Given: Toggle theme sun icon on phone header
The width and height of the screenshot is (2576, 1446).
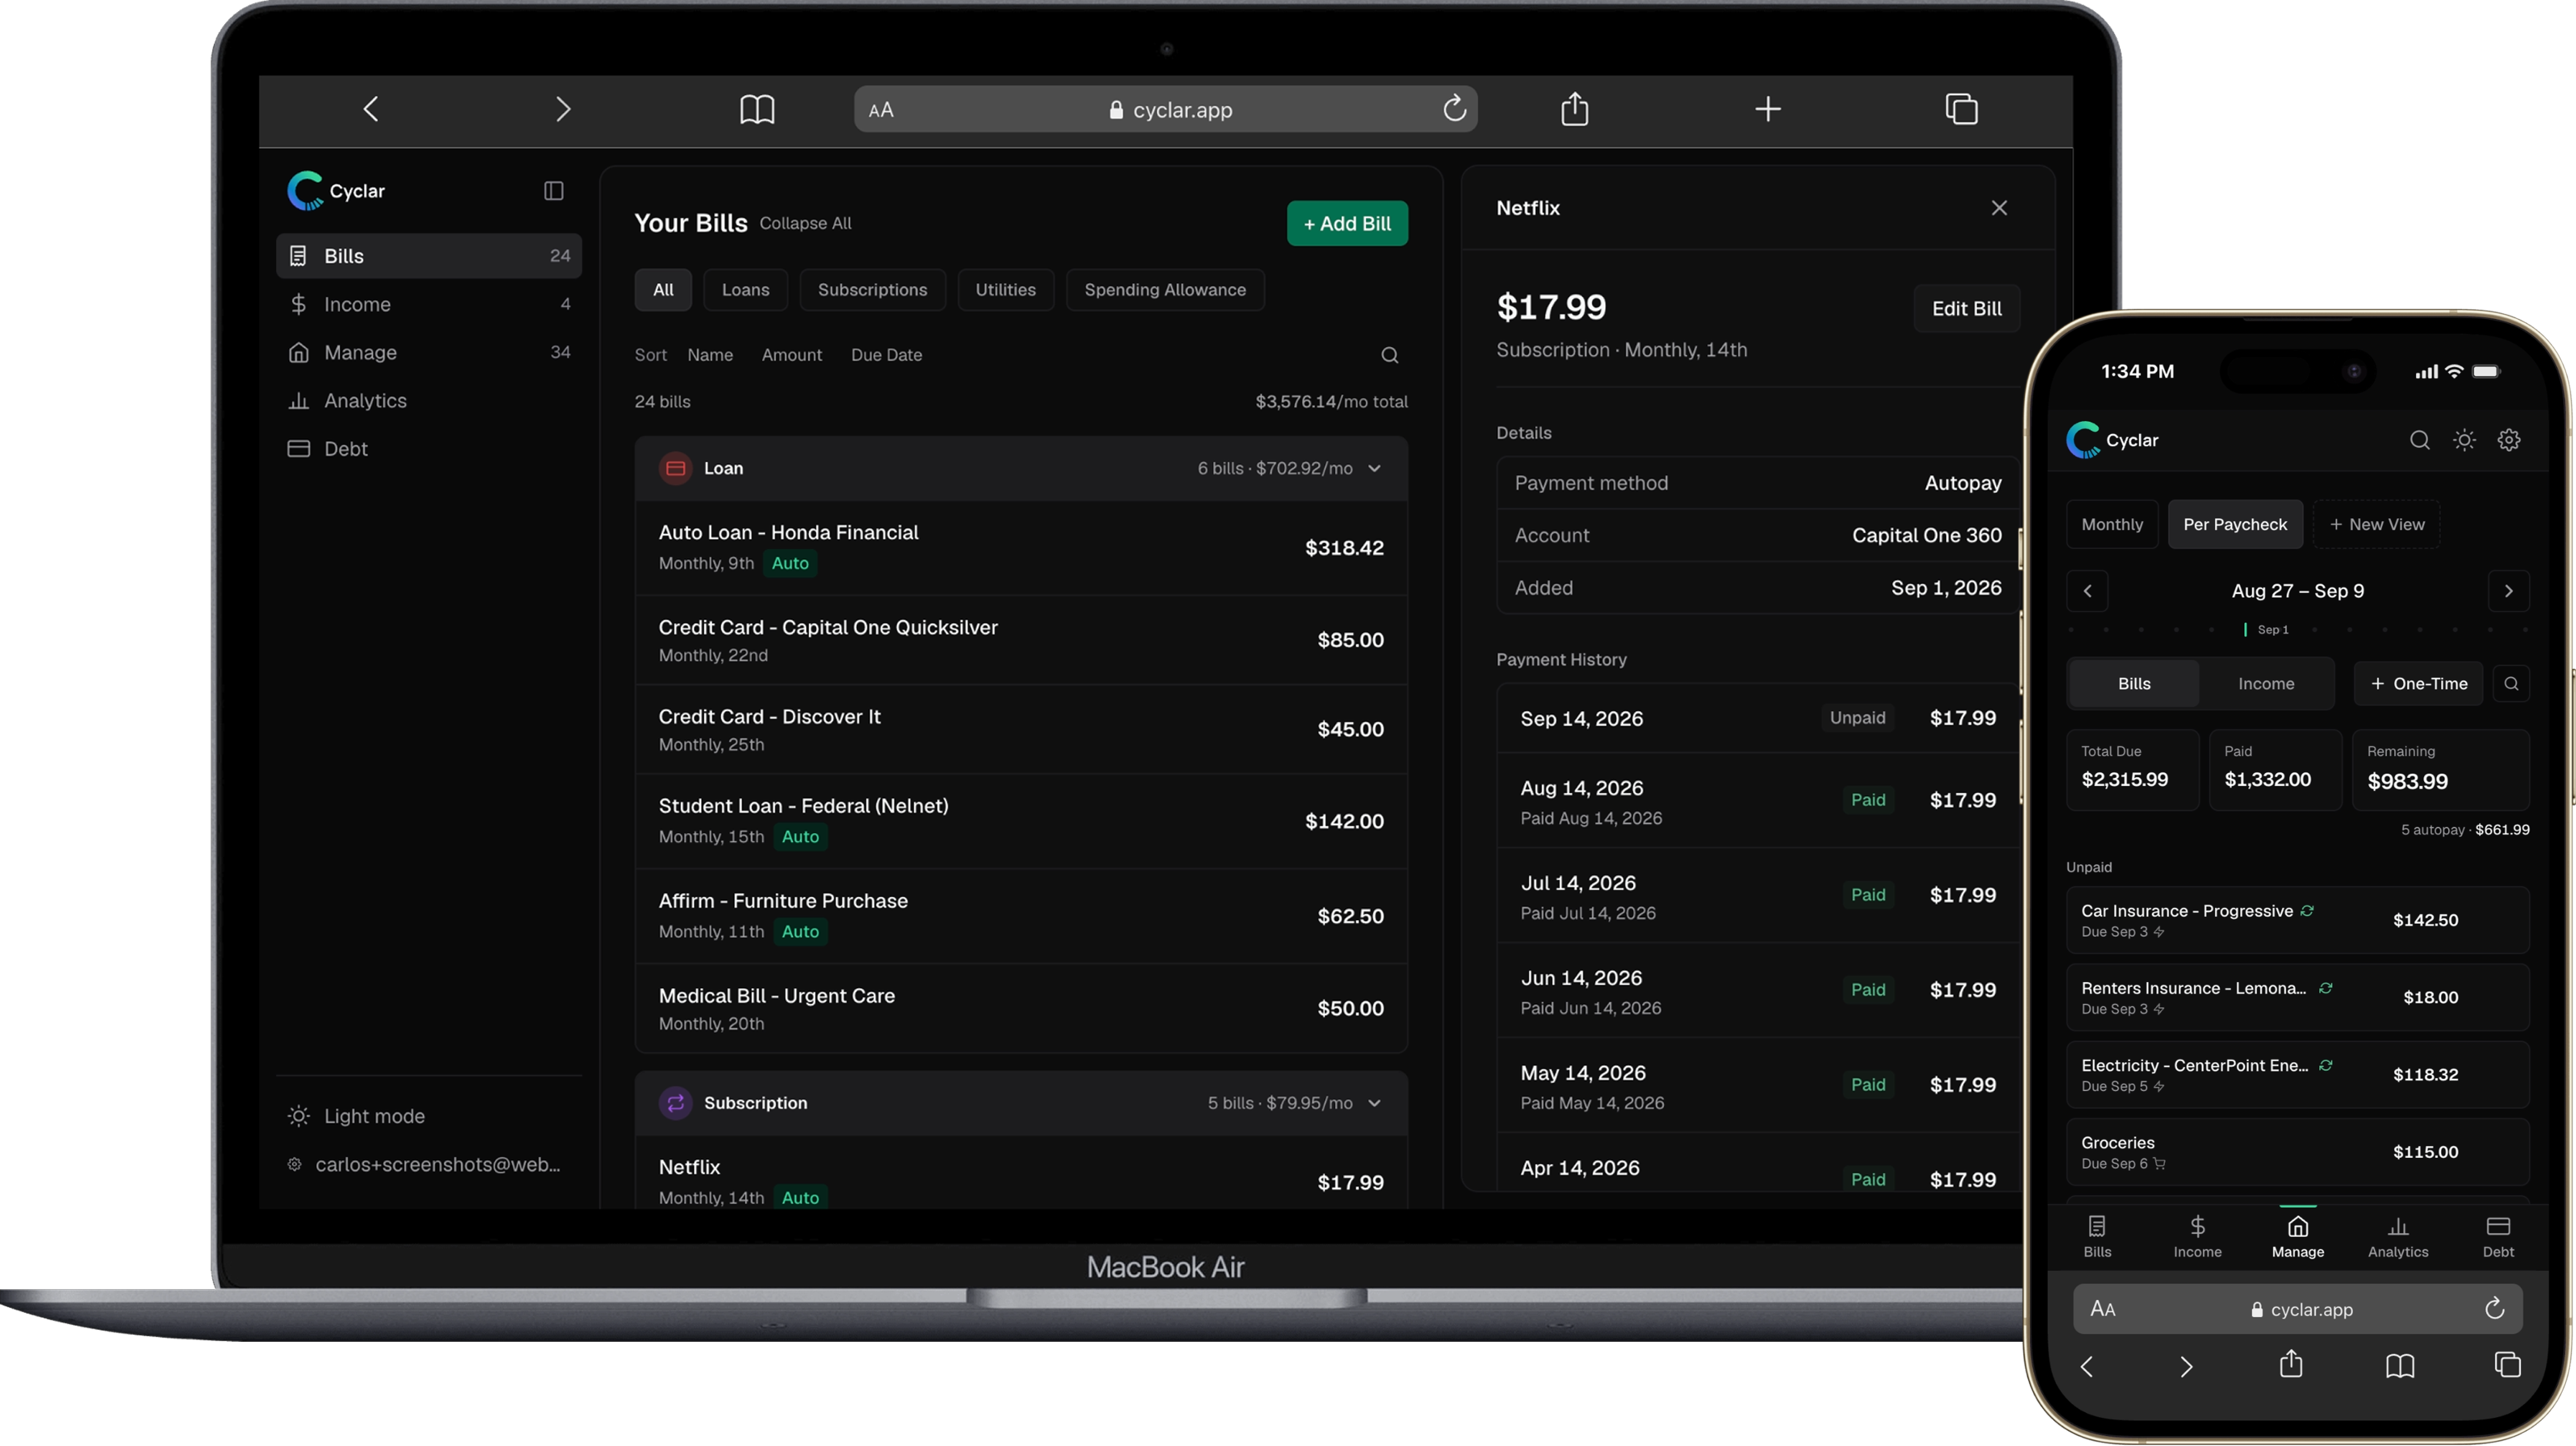Looking at the screenshot, I should (x=2464, y=440).
